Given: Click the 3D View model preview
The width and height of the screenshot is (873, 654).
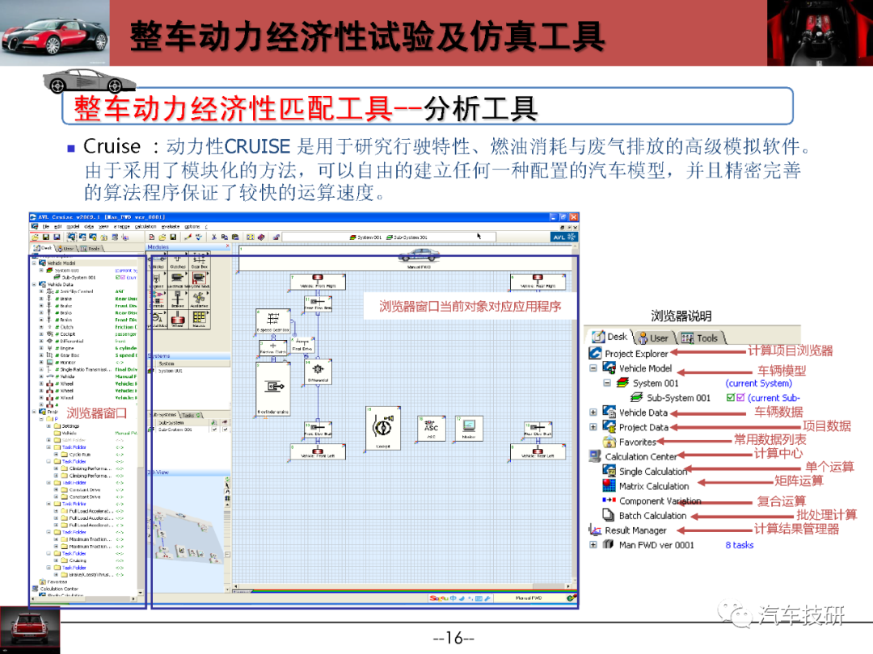Looking at the screenshot, I should click(186, 534).
